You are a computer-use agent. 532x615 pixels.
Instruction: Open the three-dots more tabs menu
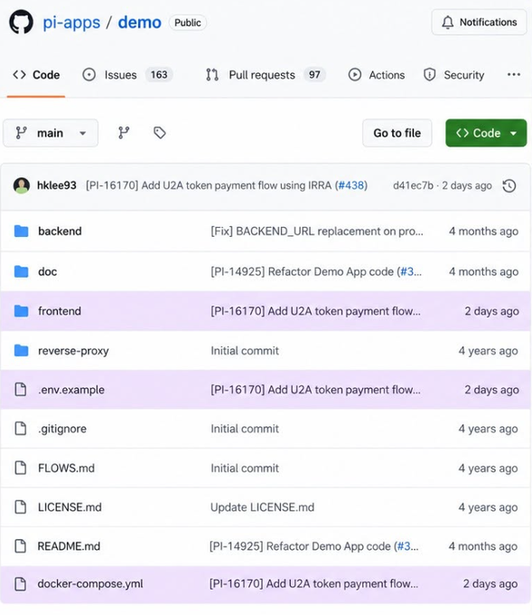[514, 74]
